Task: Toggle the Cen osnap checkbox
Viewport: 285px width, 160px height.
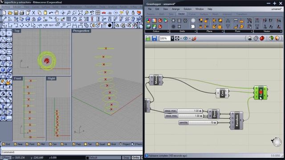Action: click(50, 144)
